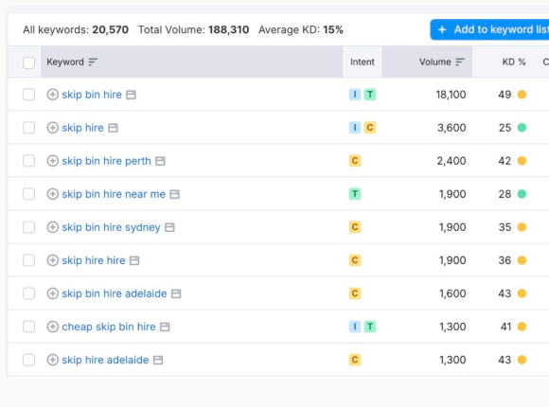Open the skip bin hire perth link

point(106,161)
